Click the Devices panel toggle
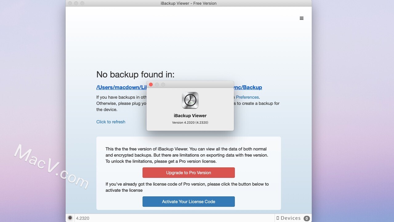Screen dimensions: 394x222 (290, 218)
